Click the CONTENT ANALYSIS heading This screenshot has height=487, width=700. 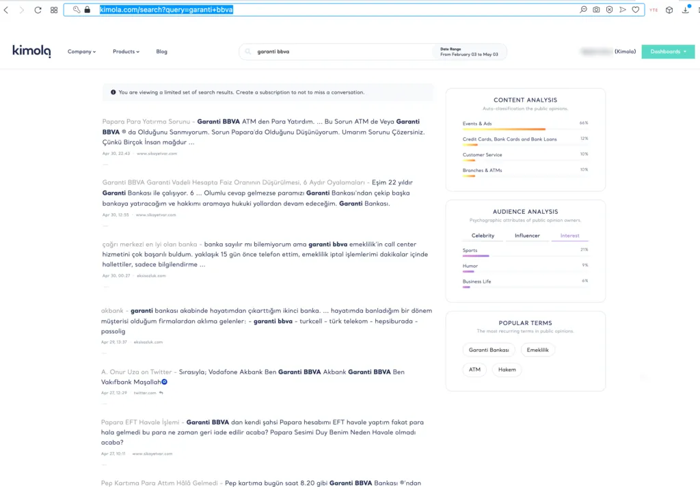click(526, 100)
